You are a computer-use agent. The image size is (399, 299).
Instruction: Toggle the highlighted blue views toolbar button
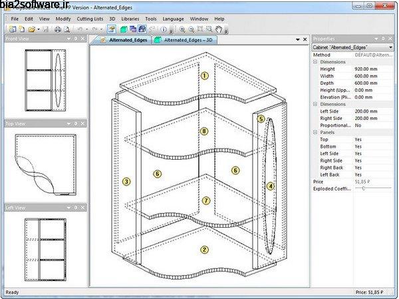(x=142, y=29)
